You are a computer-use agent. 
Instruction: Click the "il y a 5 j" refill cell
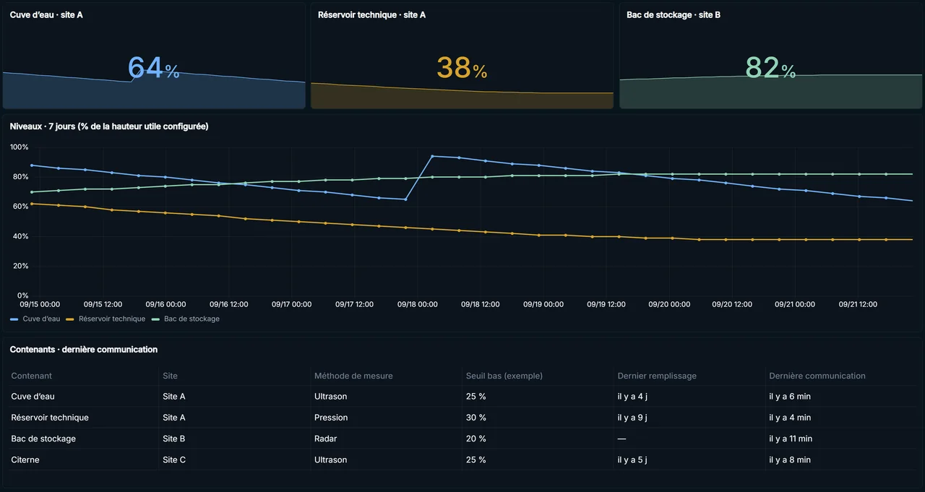click(632, 459)
